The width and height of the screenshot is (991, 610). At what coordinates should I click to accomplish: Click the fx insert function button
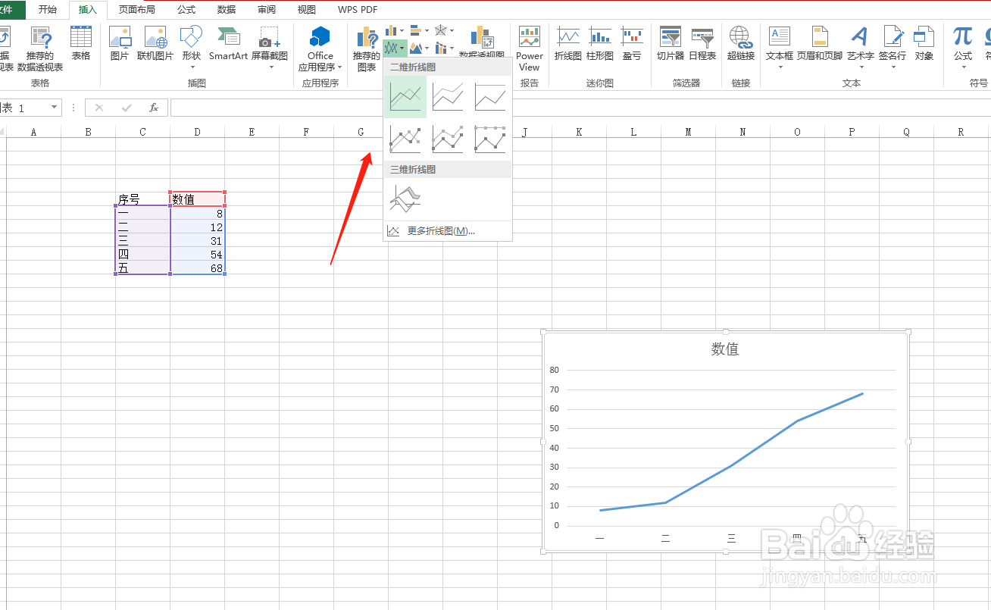click(153, 108)
